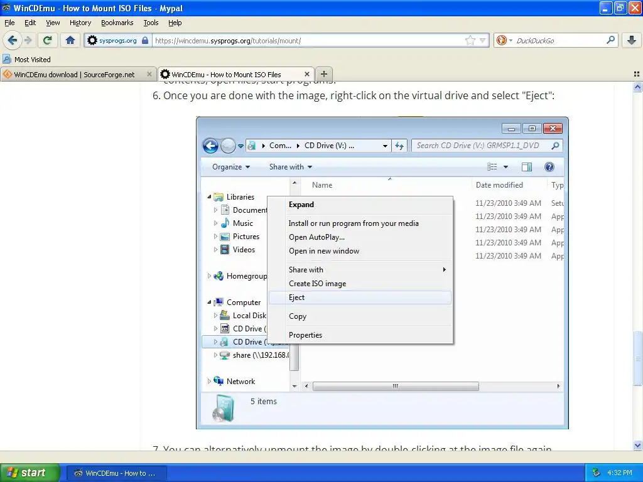Open the Most Visited bookmarks folder
Viewport: 643px width, 482px height.
click(26, 60)
